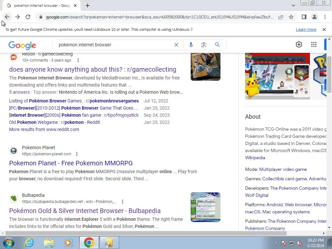
Task: Open the Chrome side panel icon
Action: 304,17
